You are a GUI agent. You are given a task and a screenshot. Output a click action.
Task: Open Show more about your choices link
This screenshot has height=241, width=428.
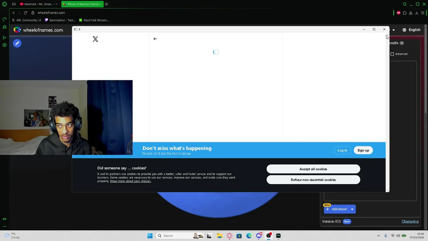pos(130,181)
